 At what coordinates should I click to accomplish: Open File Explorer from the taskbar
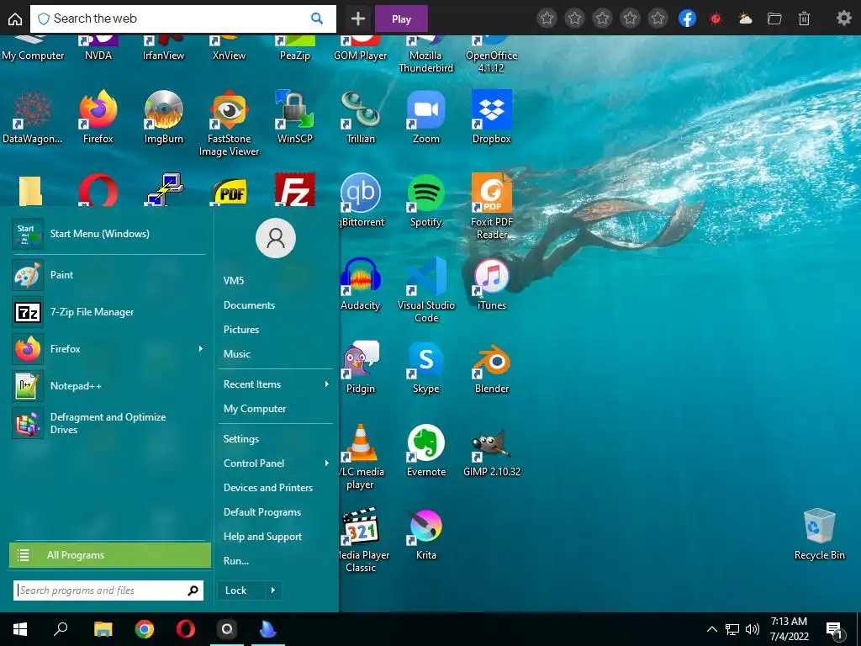[x=103, y=629]
